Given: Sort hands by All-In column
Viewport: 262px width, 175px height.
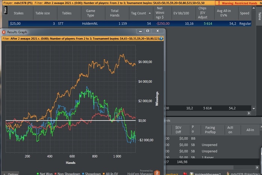Looking at the screenshot, I should (250, 130).
